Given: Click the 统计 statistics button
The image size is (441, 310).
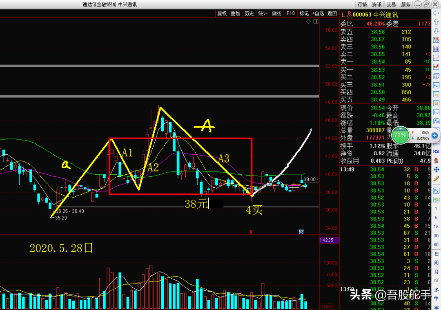Looking at the screenshot, I should pyautogui.click(x=263, y=13).
